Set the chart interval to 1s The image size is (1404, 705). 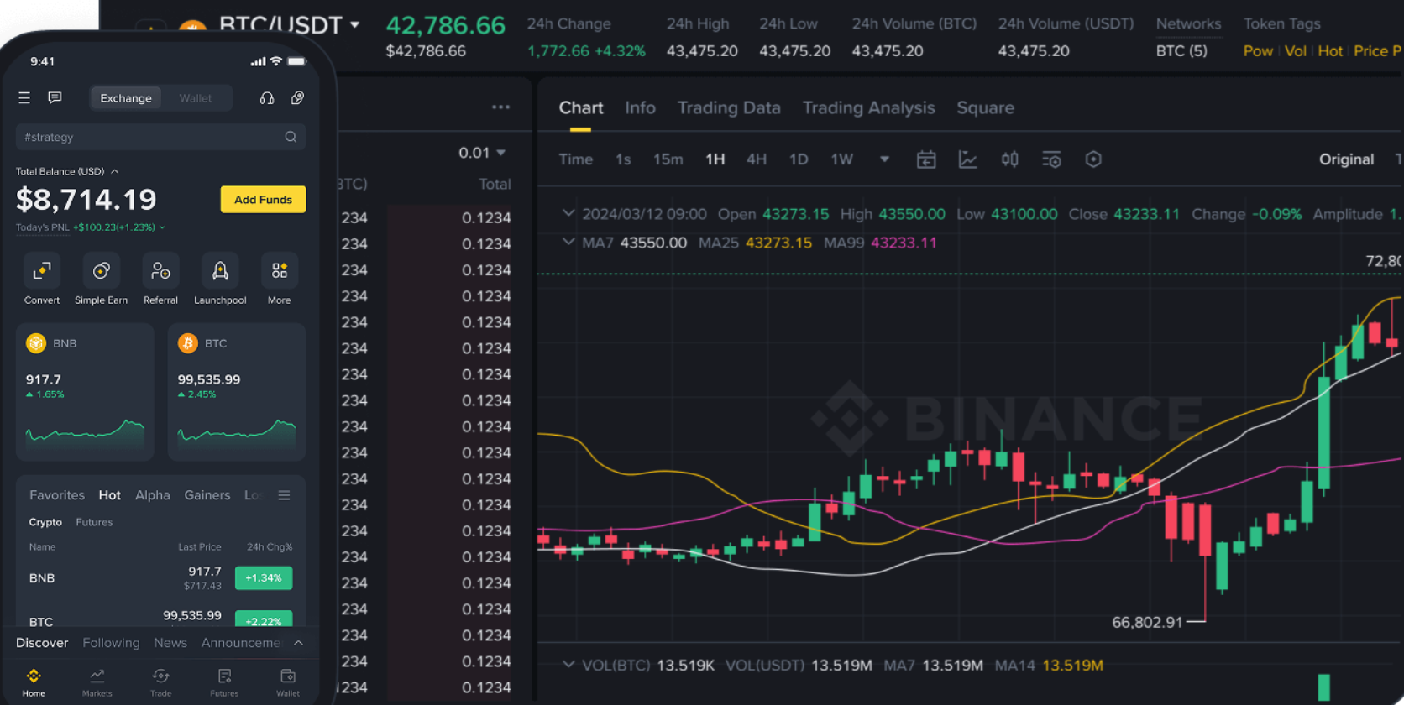pyautogui.click(x=623, y=159)
